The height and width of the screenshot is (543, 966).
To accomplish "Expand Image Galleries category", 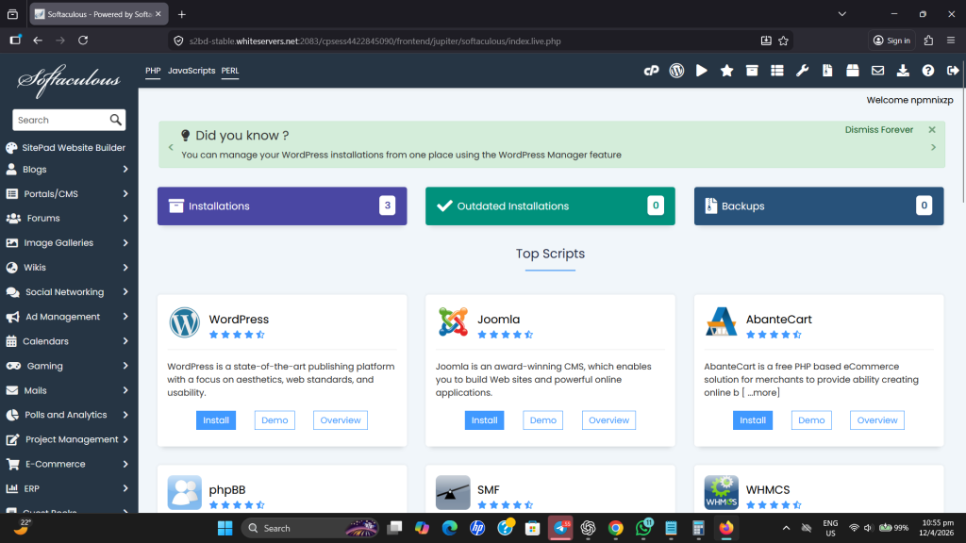I will [x=69, y=243].
